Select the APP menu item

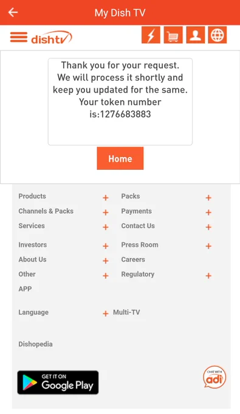click(25, 289)
